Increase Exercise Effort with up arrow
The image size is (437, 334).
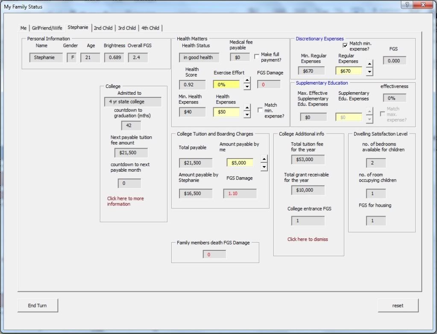pos(247,81)
